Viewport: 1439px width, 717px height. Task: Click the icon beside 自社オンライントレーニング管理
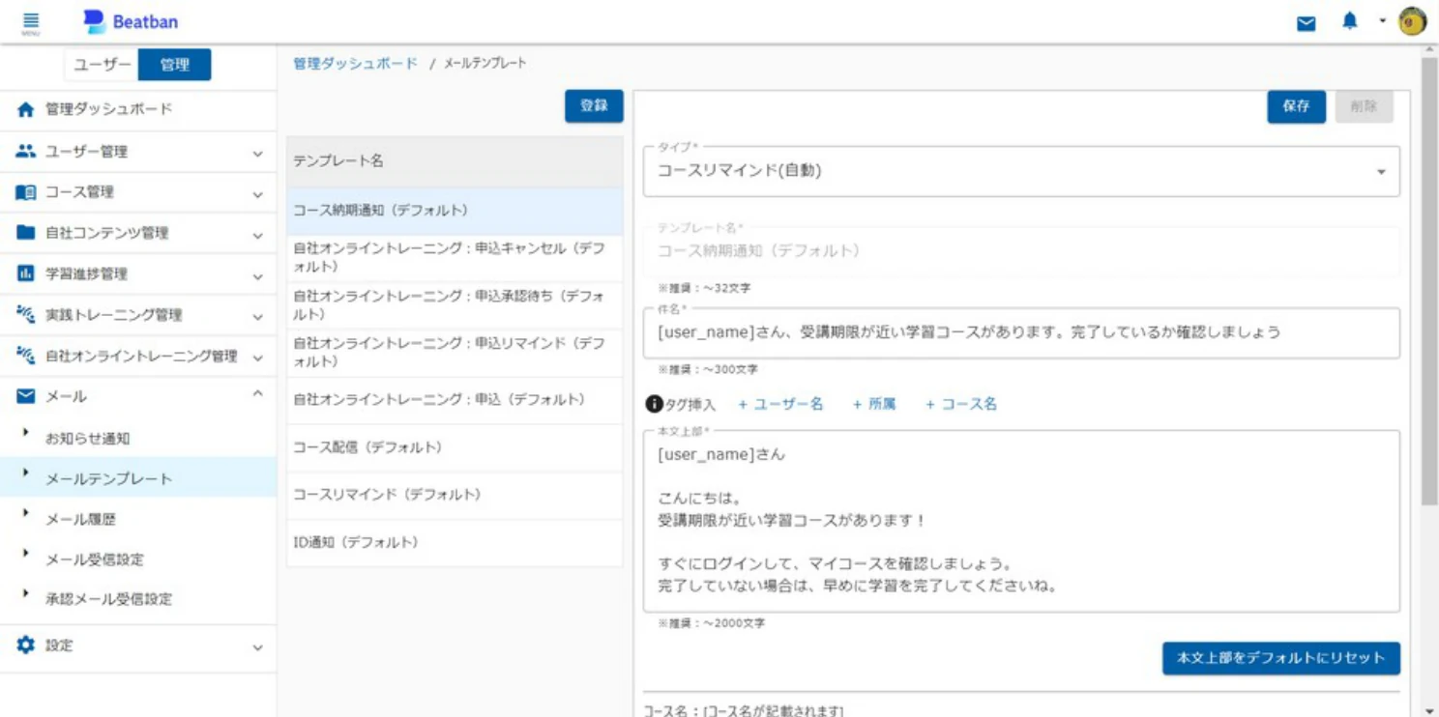coord(26,356)
